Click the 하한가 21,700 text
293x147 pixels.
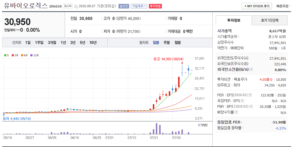click(128, 31)
